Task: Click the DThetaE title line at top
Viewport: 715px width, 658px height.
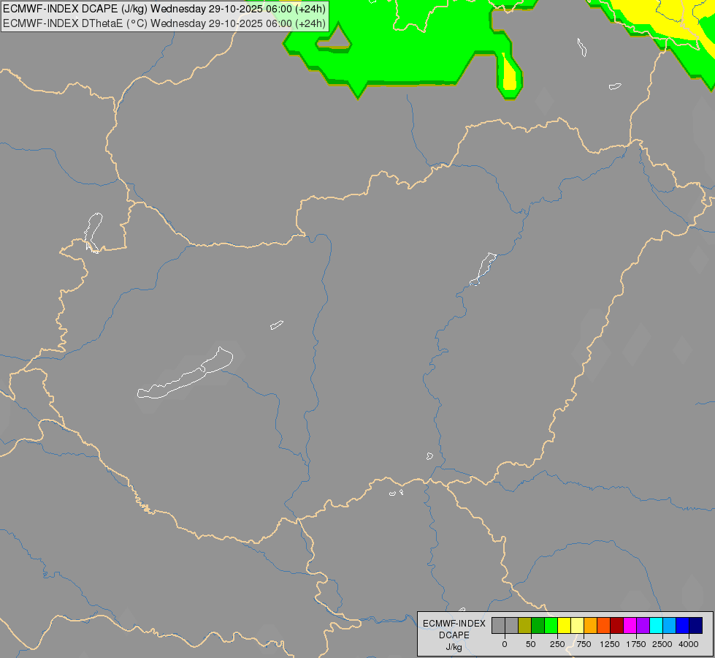Action: click(164, 23)
